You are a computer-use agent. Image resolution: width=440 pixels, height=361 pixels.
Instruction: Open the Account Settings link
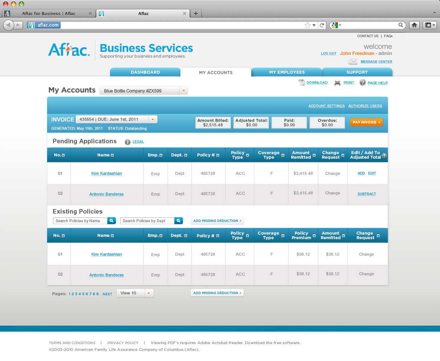tap(326, 106)
